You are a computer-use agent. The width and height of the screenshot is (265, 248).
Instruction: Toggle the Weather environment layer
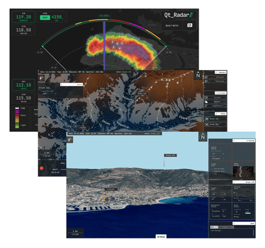[215, 102]
